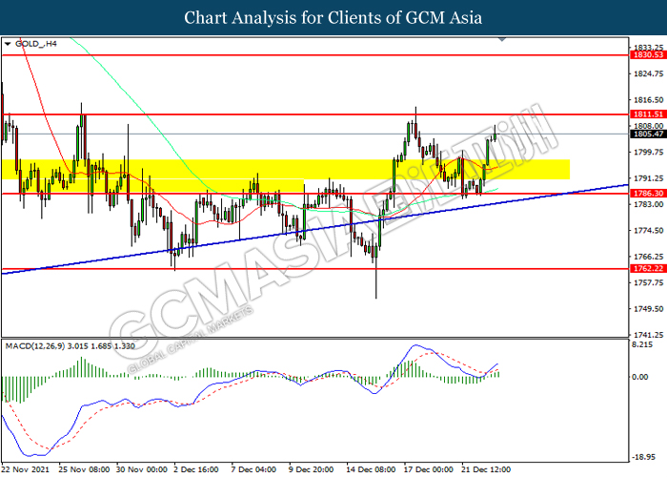Click the GOLD_.H4 chart symbol dropdown arrow
Viewport: 667px width, 477px height.
(8, 44)
